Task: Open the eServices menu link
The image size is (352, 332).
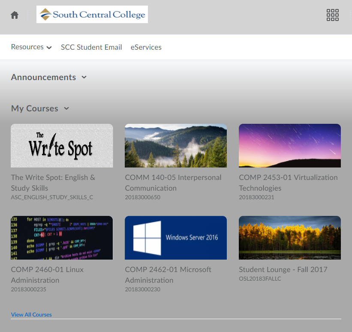Action: pyautogui.click(x=146, y=47)
